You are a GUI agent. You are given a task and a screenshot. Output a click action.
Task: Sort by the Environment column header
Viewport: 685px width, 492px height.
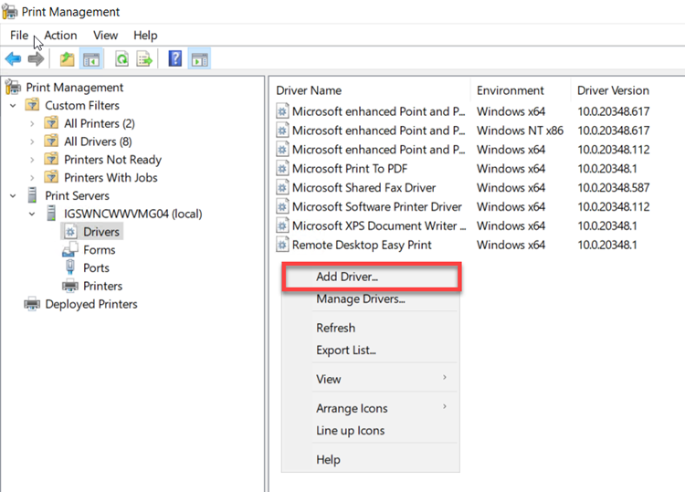click(x=510, y=90)
